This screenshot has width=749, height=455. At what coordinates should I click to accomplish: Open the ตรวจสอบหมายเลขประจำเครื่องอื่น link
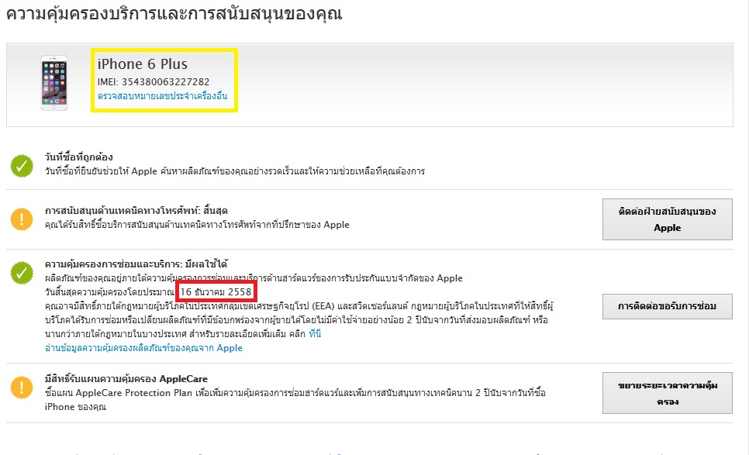tap(162, 96)
